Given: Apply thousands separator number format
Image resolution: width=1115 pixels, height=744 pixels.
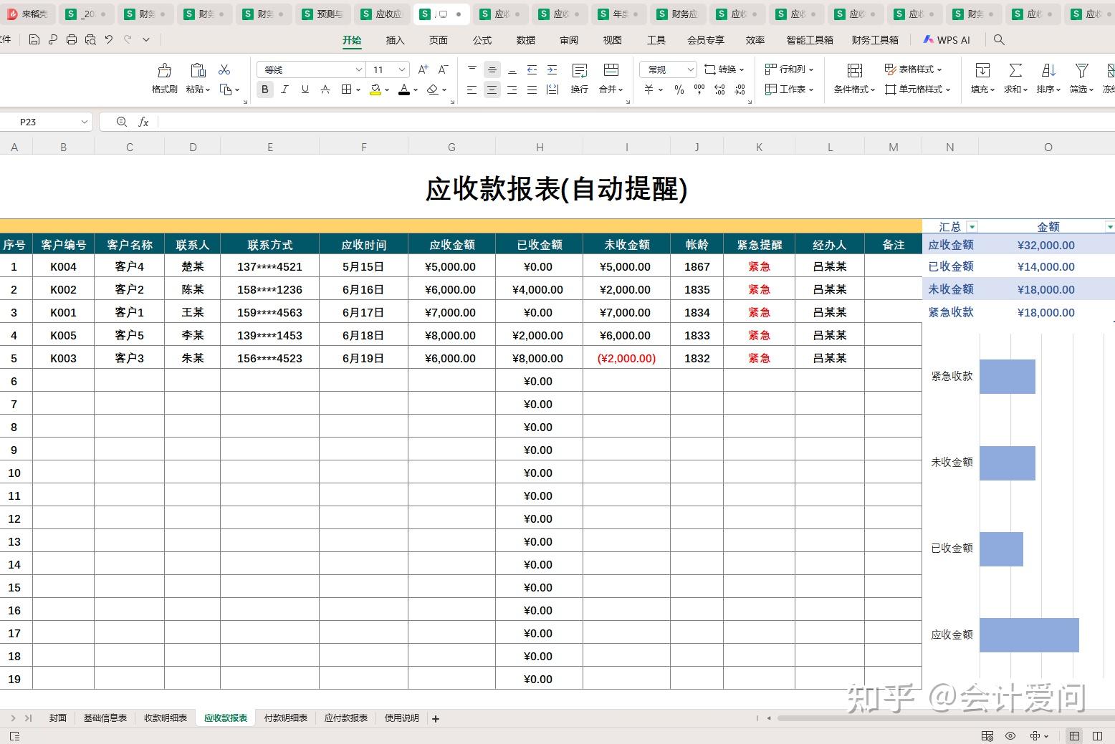Looking at the screenshot, I should click(x=699, y=90).
